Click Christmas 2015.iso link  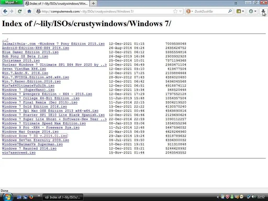[x=21, y=60]
